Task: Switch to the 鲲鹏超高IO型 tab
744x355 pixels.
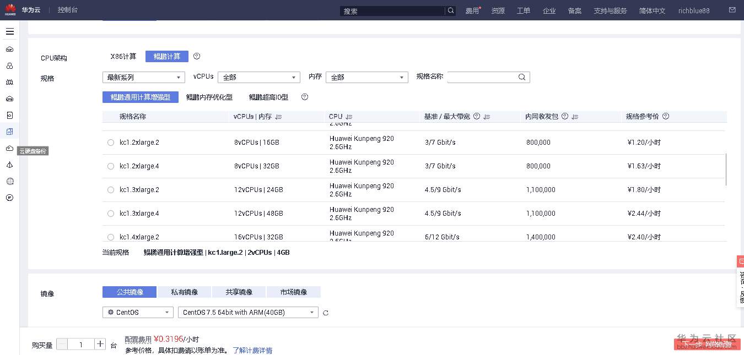Action: [268, 97]
